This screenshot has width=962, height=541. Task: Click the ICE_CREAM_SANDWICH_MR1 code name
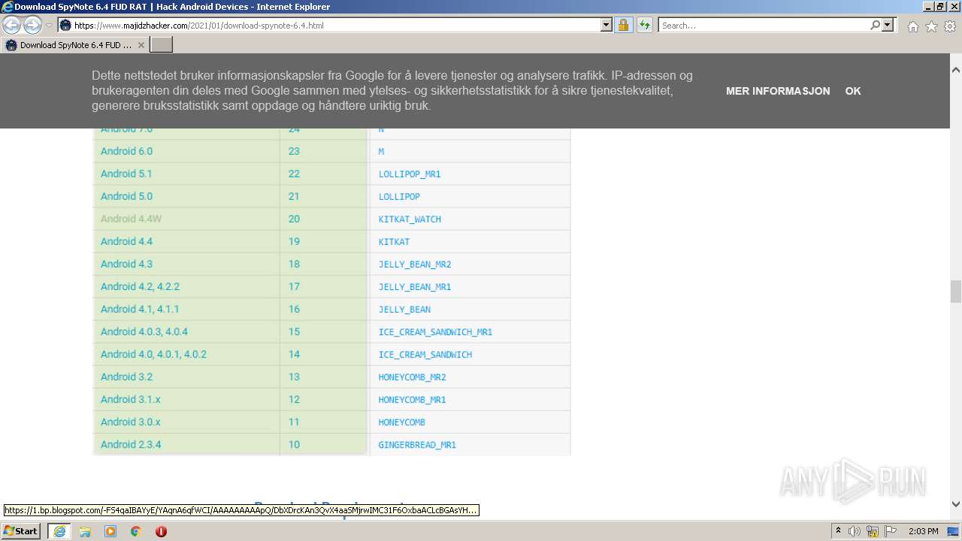[x=435, y=332]
